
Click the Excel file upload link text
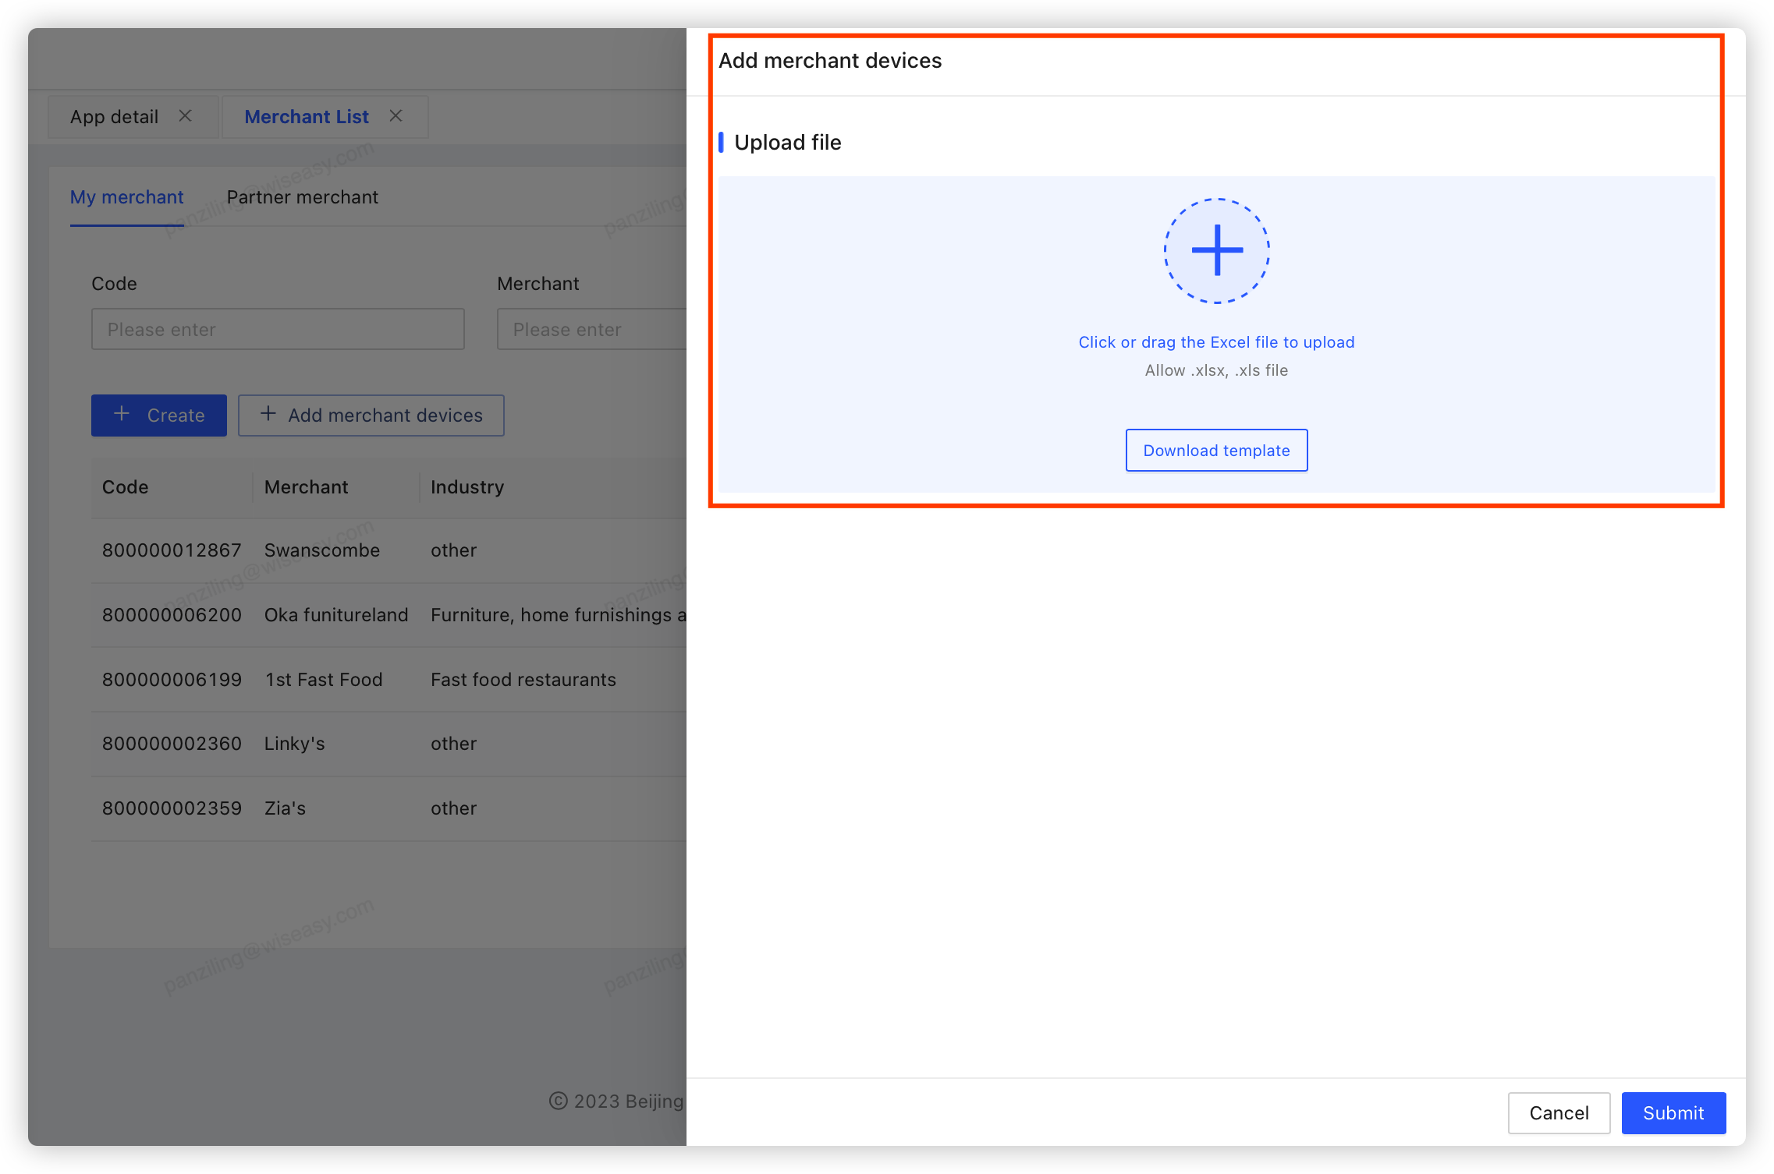point(1216,342)
